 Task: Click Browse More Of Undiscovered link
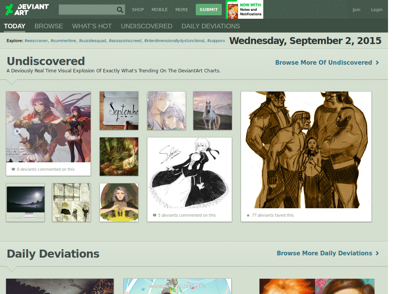click(x=324, y=62)
